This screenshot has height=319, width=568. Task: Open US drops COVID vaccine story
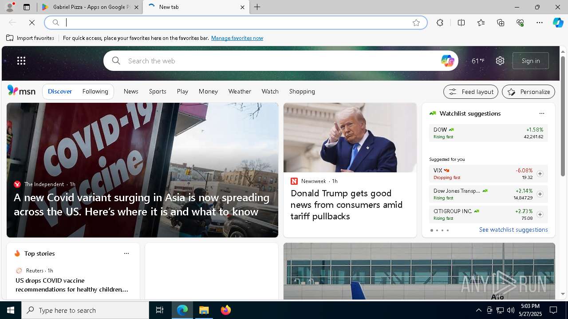(x=72, y=285)
